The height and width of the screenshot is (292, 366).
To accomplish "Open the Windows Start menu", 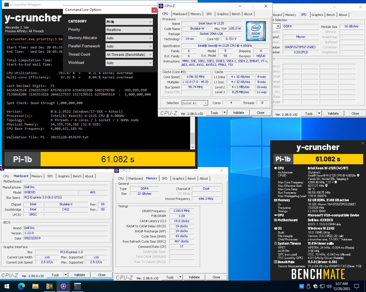I will click(x=7, y=286).
